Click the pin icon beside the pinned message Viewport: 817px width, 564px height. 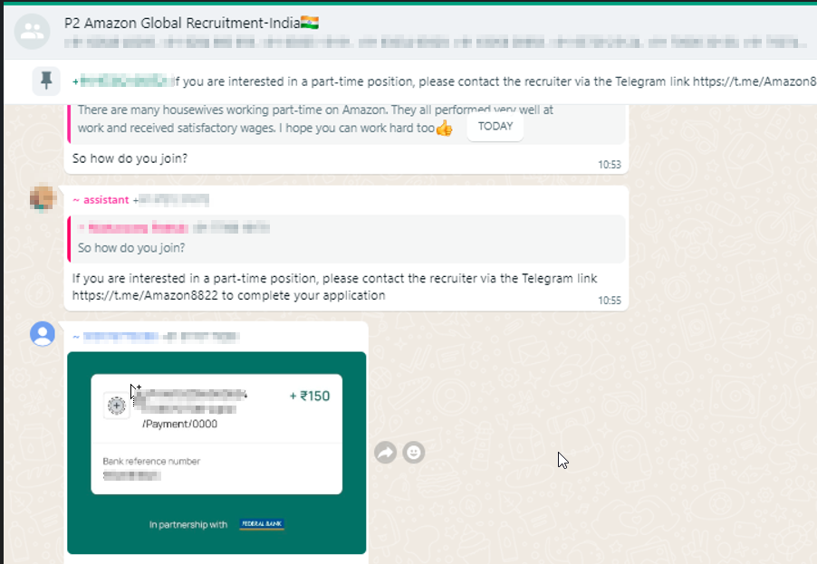point(46,81)
